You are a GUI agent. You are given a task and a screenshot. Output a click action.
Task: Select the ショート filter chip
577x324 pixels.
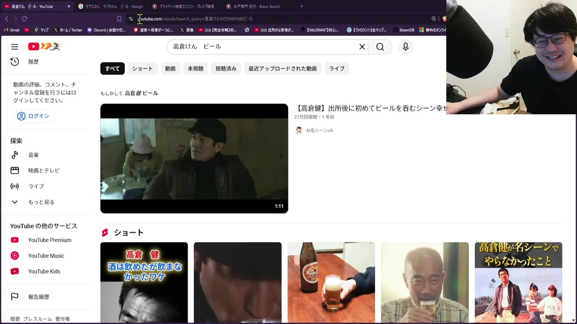142,68
